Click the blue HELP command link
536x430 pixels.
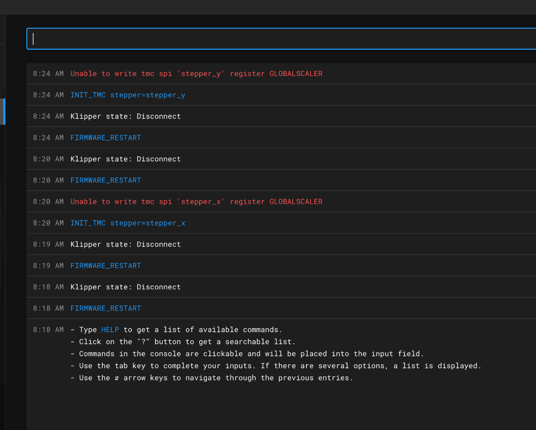point(110,330)
